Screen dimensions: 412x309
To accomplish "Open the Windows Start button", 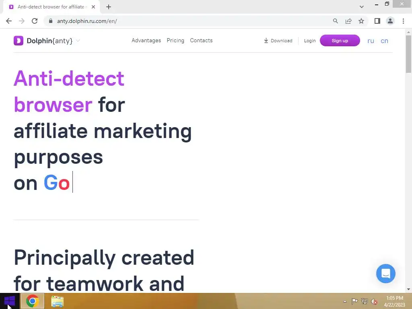I will tap(10, 301).
